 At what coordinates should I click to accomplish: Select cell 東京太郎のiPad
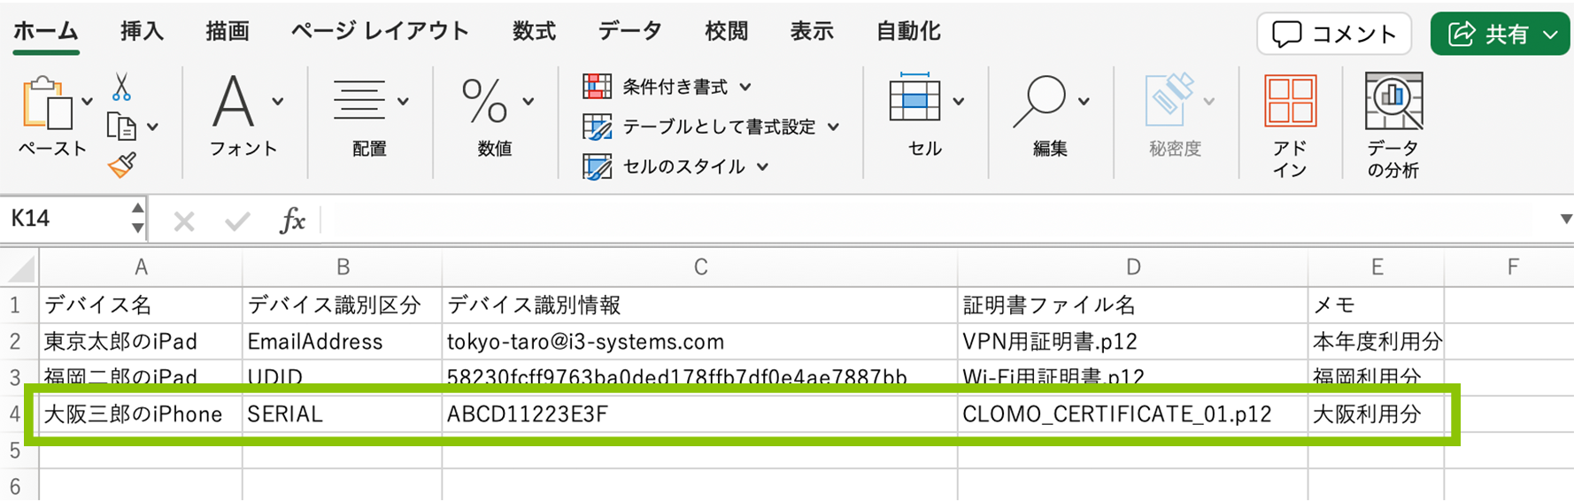point(141,342)
